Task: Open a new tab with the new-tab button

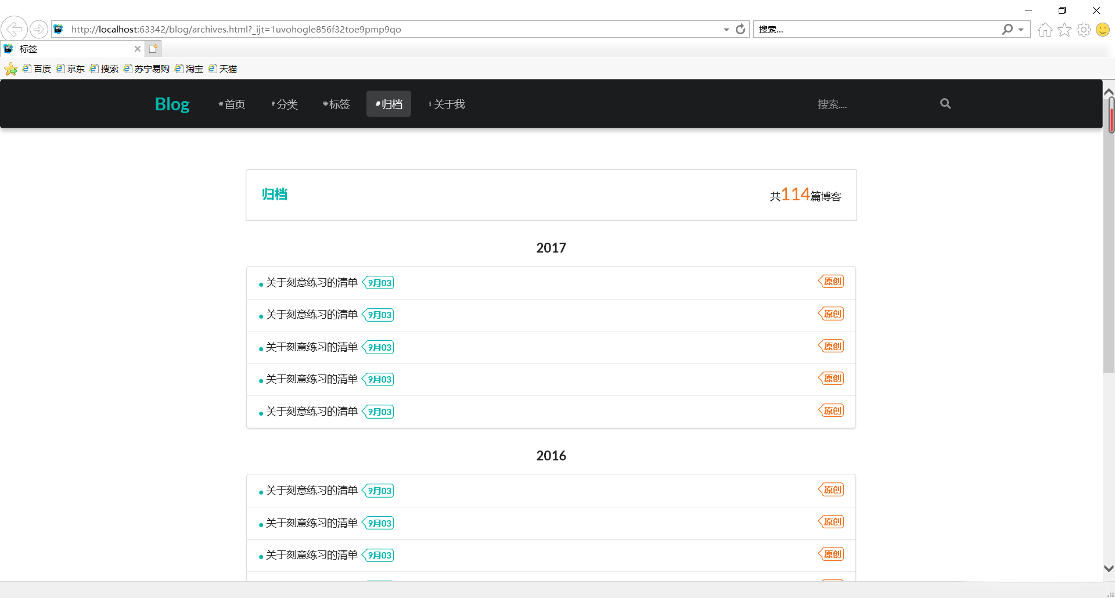Action: click(153, 49)
